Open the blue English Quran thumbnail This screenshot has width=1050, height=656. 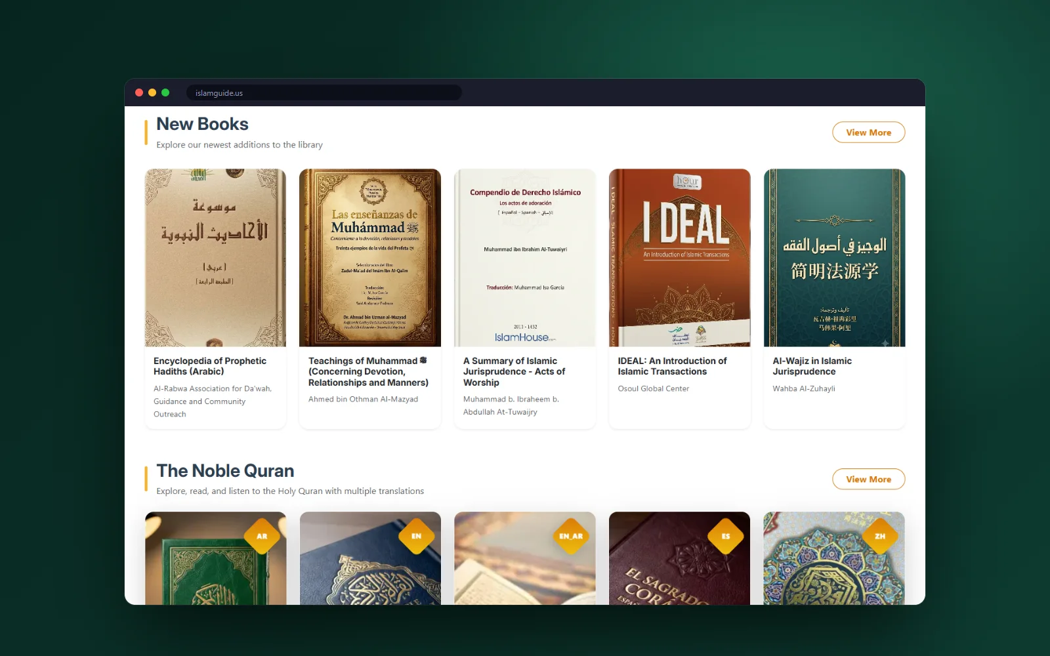(370, 558)
